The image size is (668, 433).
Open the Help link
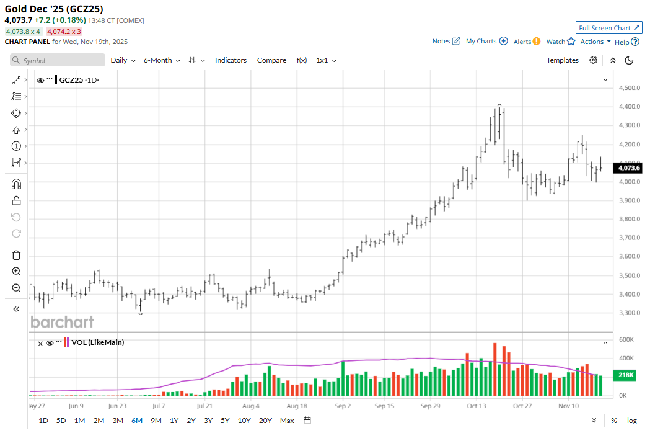[x=626, y=42]
